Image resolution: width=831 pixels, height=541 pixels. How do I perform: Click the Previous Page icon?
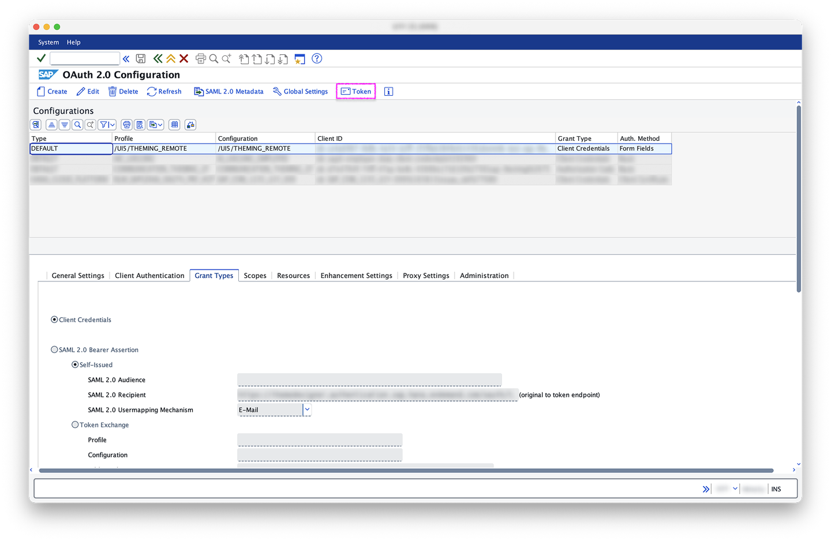pyautogui.click(x=257, y=59)
